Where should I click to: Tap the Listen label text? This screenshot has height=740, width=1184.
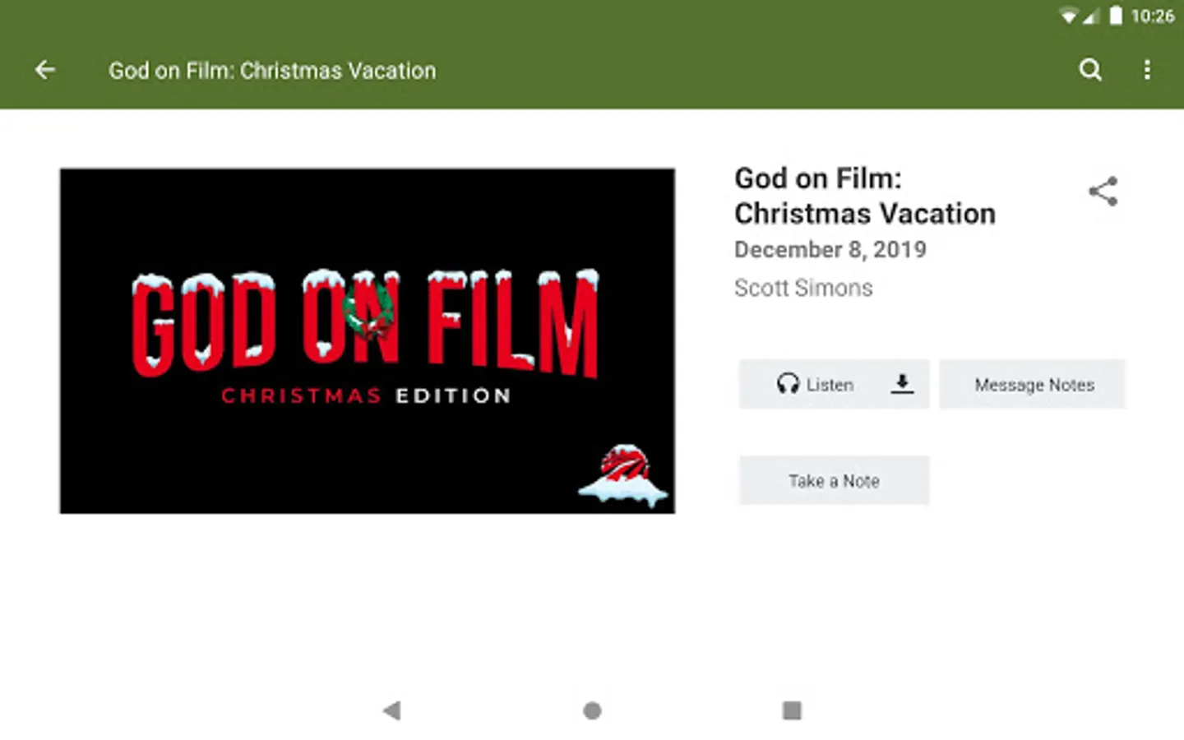click(830, 385)
